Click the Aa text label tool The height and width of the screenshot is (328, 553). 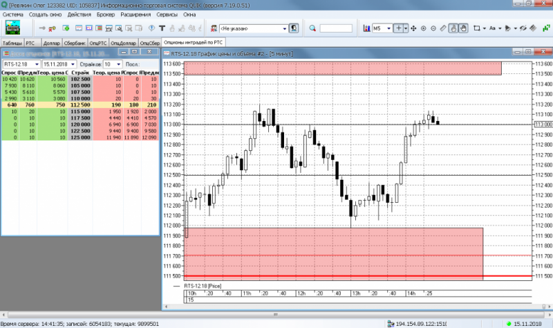pyautogui.click(x=492, y=28)
